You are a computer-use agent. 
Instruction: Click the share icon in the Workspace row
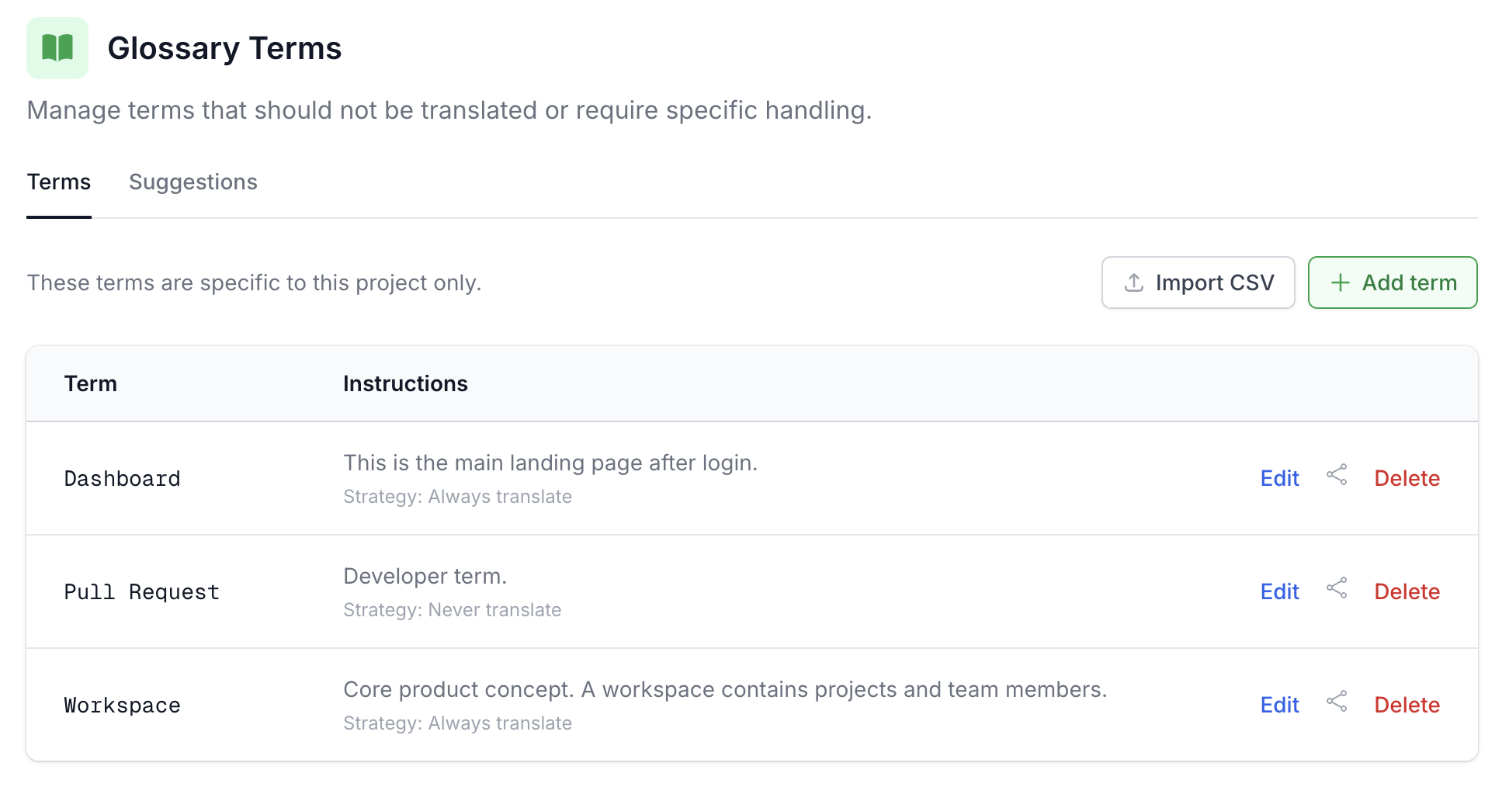[1337, 701]
